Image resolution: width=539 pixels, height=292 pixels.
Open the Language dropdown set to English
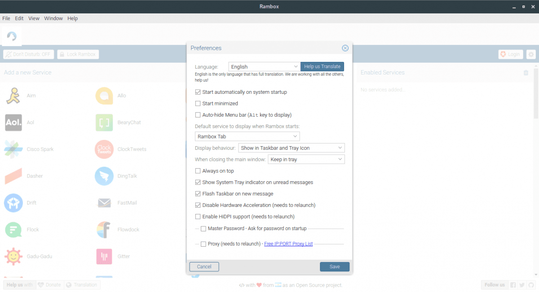coord(264,66)
